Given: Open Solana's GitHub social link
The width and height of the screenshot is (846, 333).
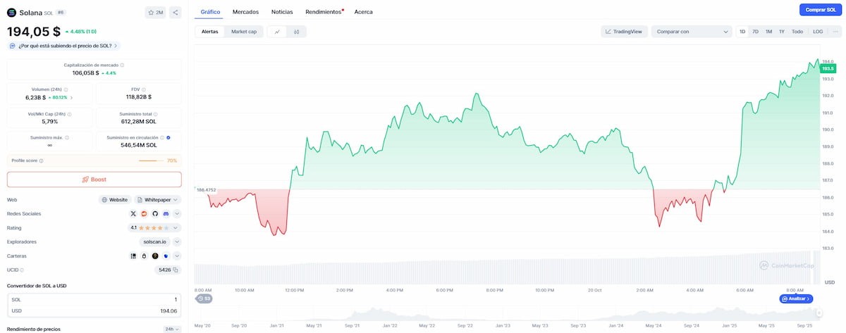Looking at the screenshot, I should tap(155, 213).
